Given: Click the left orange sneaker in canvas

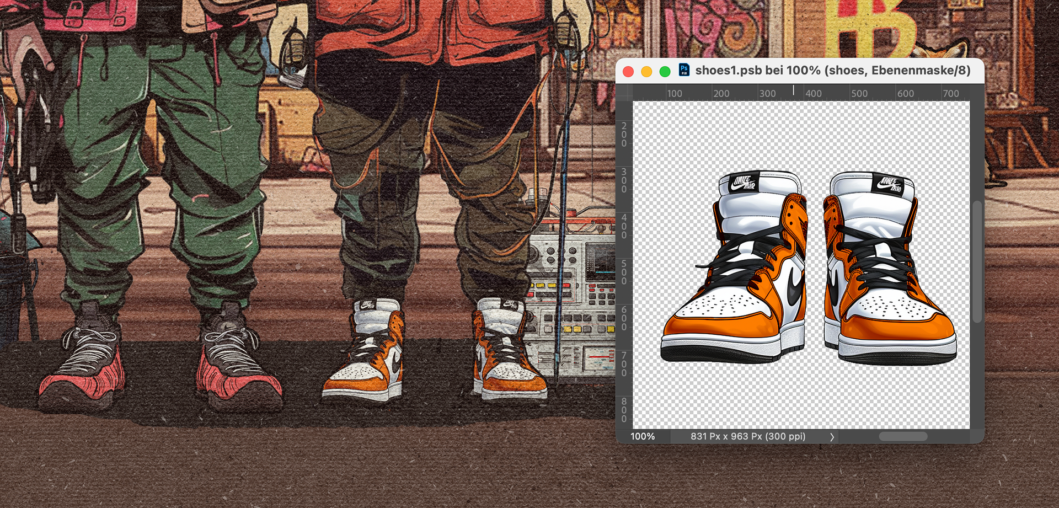Looking at the screenshot, I should click(x=734, y=266).
